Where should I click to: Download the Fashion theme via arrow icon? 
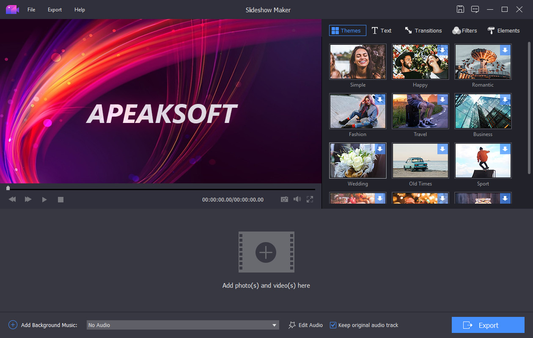pyautogui.click(x=380, y=100)
